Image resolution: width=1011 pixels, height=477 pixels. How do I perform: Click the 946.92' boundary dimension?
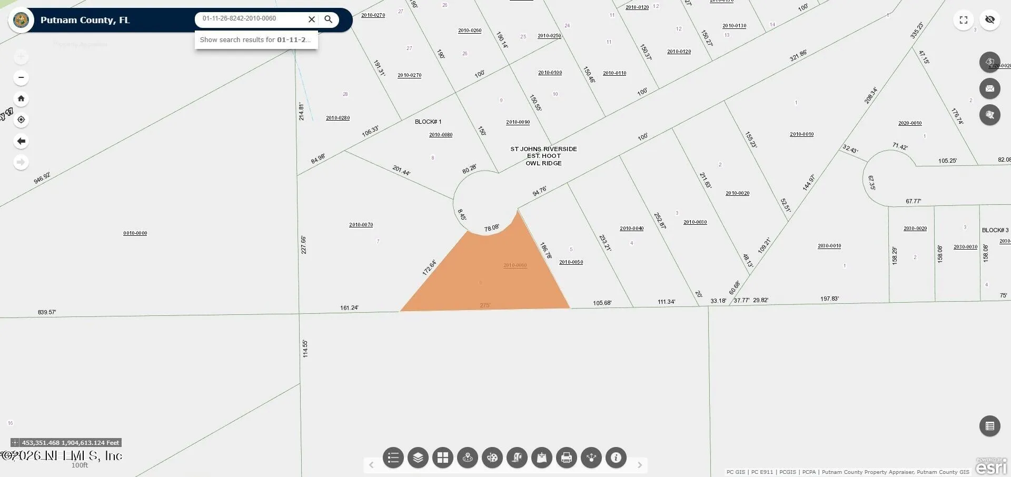coord(42,178)
